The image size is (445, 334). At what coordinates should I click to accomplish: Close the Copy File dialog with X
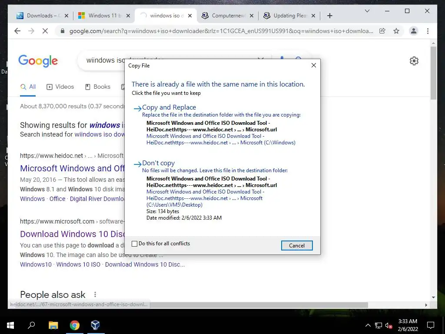pyautogui.click(x=314, y=65)
